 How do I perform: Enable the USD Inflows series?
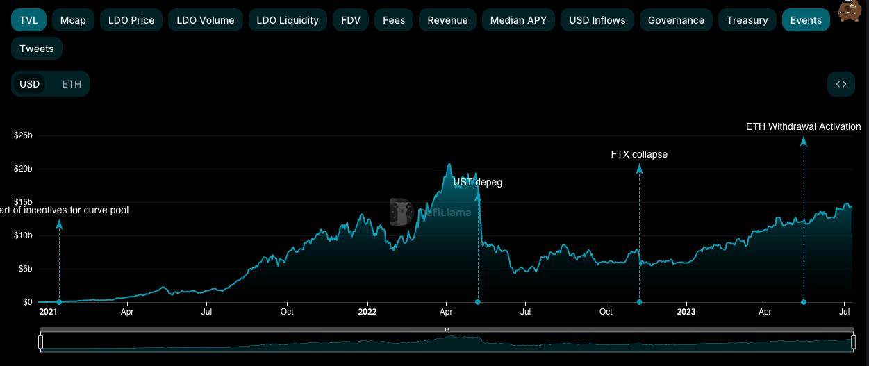[597, 20]
